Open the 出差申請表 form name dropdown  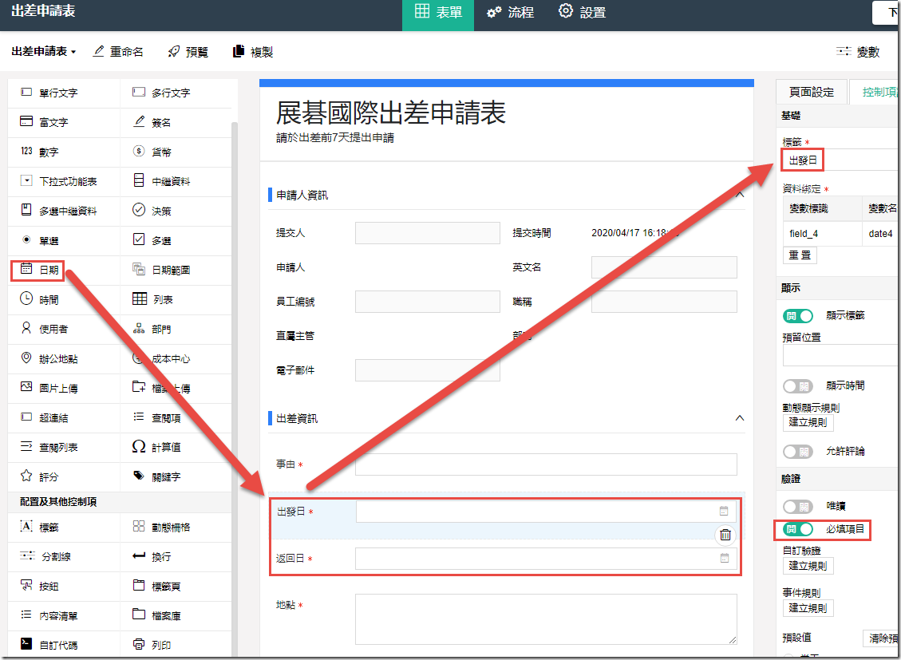coord(44,52)
